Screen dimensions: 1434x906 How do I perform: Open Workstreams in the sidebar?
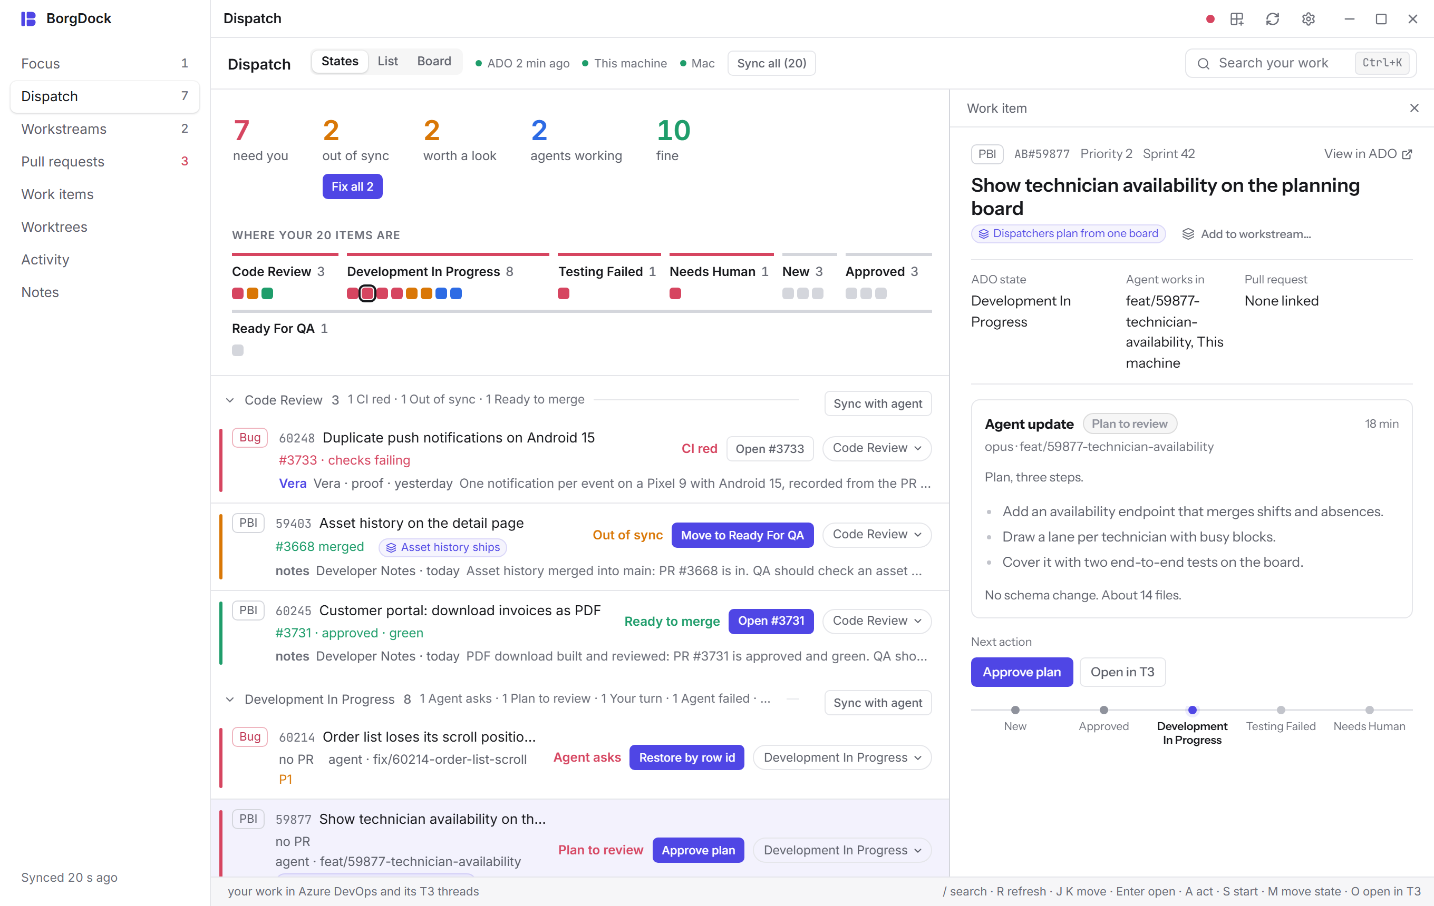pos(105,129)
